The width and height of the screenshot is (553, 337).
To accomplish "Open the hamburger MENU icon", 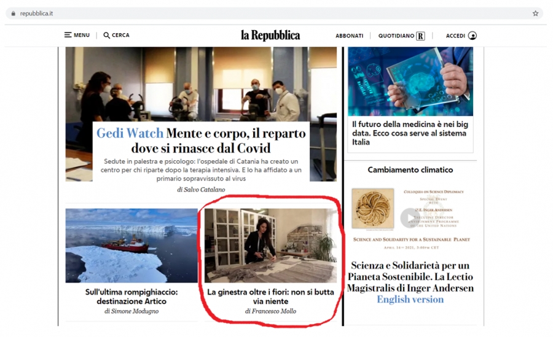I will (68, 35).
